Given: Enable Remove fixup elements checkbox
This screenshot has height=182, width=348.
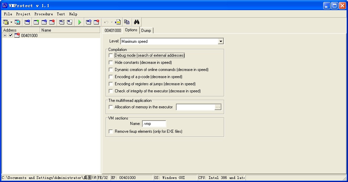Looking at the screenshot, I should pyautogui.click(x=111, y=131).
